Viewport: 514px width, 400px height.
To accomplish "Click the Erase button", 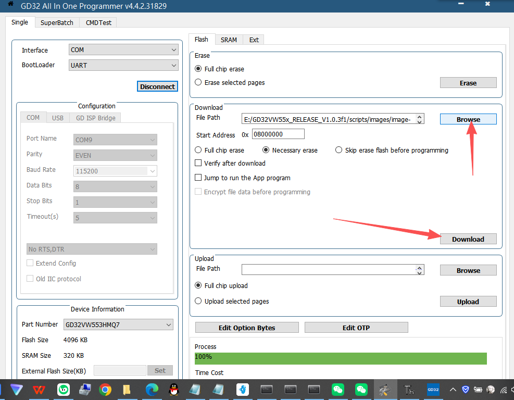I will pyautogui.click(x=468, y=83).
